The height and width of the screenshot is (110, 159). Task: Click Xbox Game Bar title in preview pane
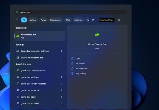pyautogui.click(x=97, y=44)
